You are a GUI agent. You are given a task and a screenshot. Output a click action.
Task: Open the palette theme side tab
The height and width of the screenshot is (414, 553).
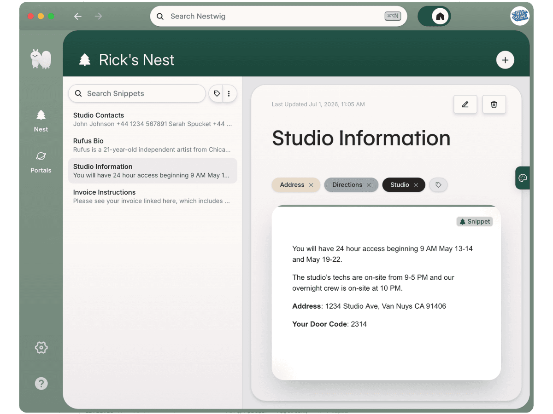523,178
